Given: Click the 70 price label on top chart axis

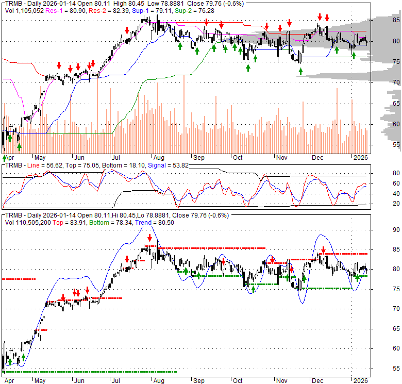Looking at the screenshot, I should click(x=396, y=82).
